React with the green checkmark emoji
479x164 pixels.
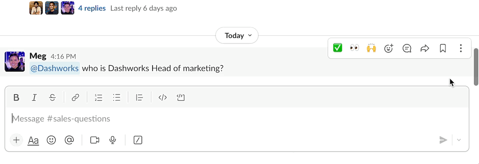[337, 48]
